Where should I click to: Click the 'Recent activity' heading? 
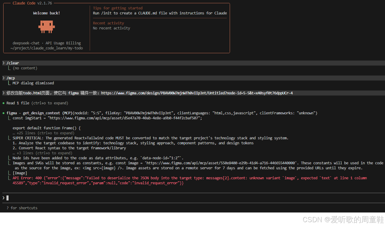coord(109,23)
